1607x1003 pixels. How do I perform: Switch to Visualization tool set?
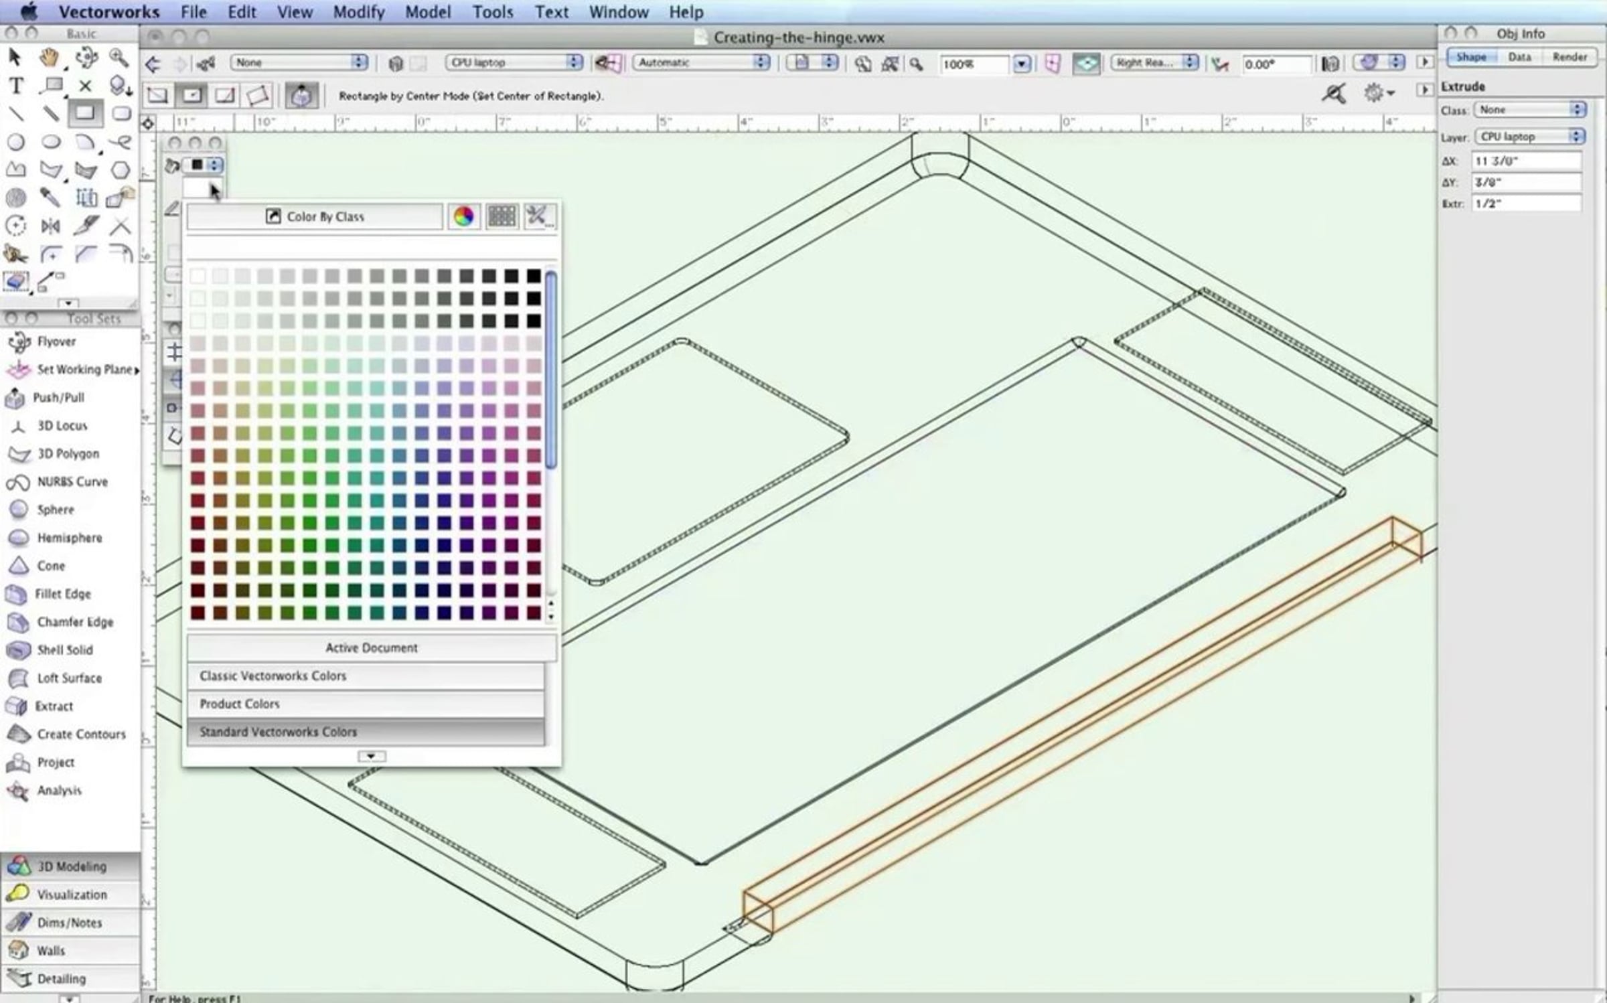[x=71, y=895]
